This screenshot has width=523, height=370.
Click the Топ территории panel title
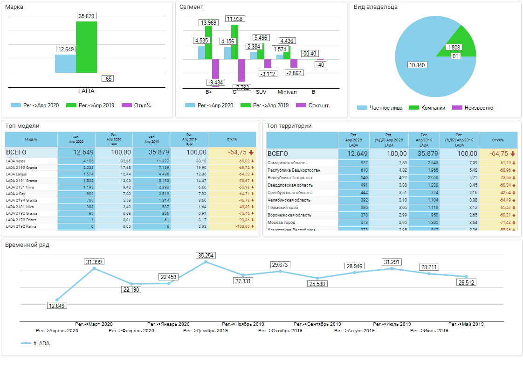(x=289, y=126)
